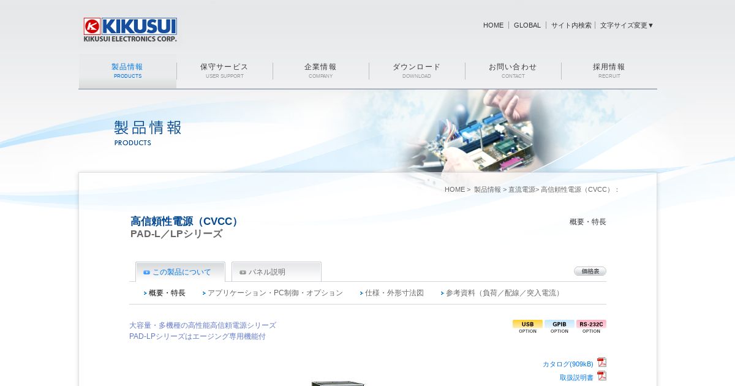Open the 製品情報 PRODUCTS menu
This screenshot has width=735, height=386.
point(127,71)
